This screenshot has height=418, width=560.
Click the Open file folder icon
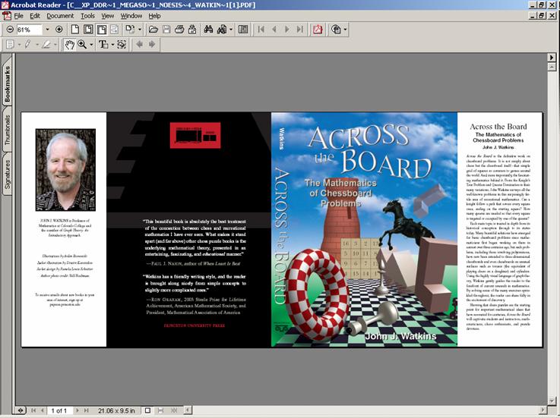click(153, 30)
